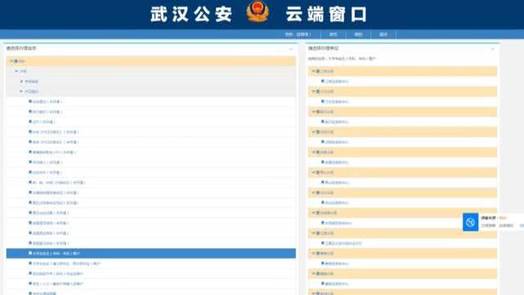The image size is (524, 295).
Task: Click bookmark icon of first right-panel unit entry
Action: tap(323, 81)
